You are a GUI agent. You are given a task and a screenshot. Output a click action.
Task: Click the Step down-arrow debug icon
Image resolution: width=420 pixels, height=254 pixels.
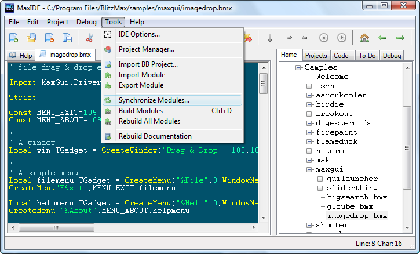click(270, 38)
